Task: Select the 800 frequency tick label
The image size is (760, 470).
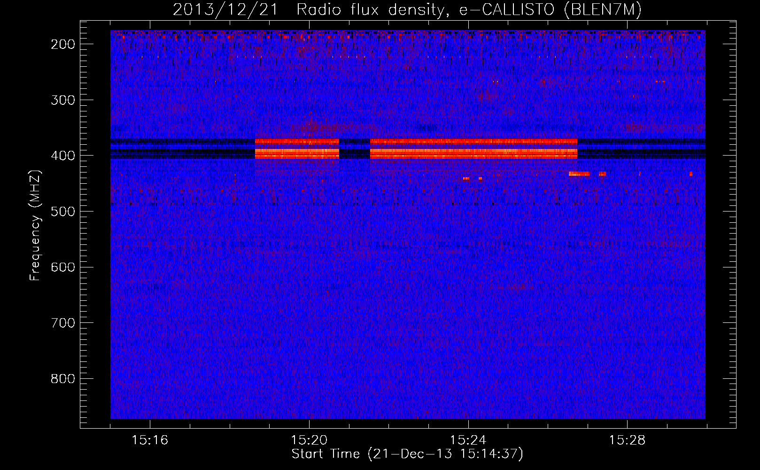Action: click(62, 379)
